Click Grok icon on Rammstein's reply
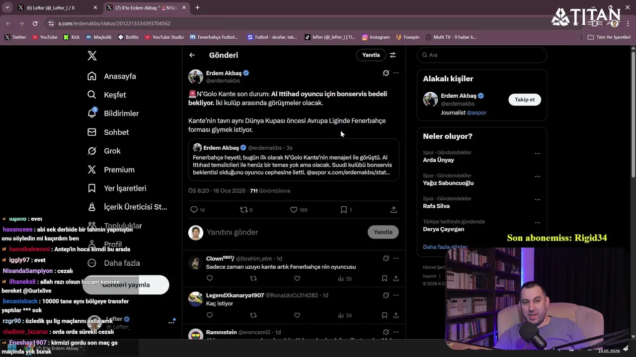This screenshot has height=357, width=636. (386, 332)
